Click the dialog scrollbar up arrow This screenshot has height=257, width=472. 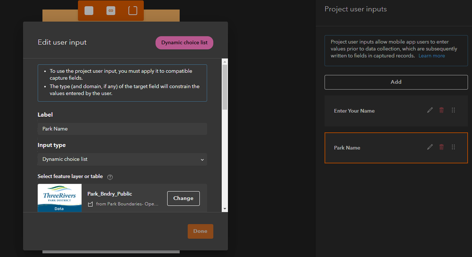pyautogui.click(x=225, y=61)
